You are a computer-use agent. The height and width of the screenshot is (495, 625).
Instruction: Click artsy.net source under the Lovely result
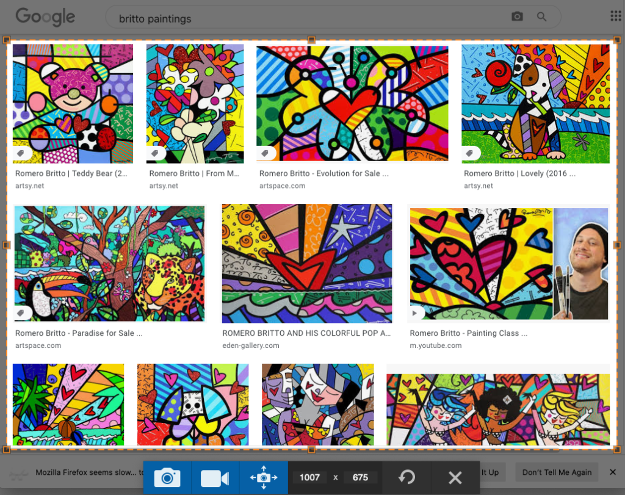(479, 186)
